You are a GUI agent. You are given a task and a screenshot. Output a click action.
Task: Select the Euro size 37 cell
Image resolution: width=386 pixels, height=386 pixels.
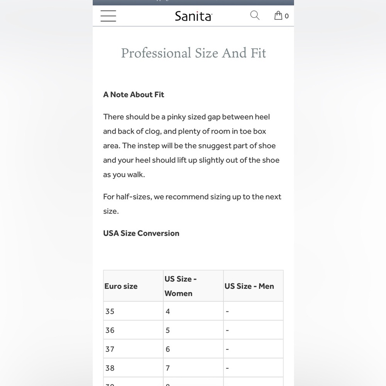(x=133, y=349)
